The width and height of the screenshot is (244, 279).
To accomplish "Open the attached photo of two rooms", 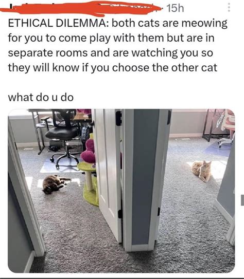I will (x=121, y=191).
